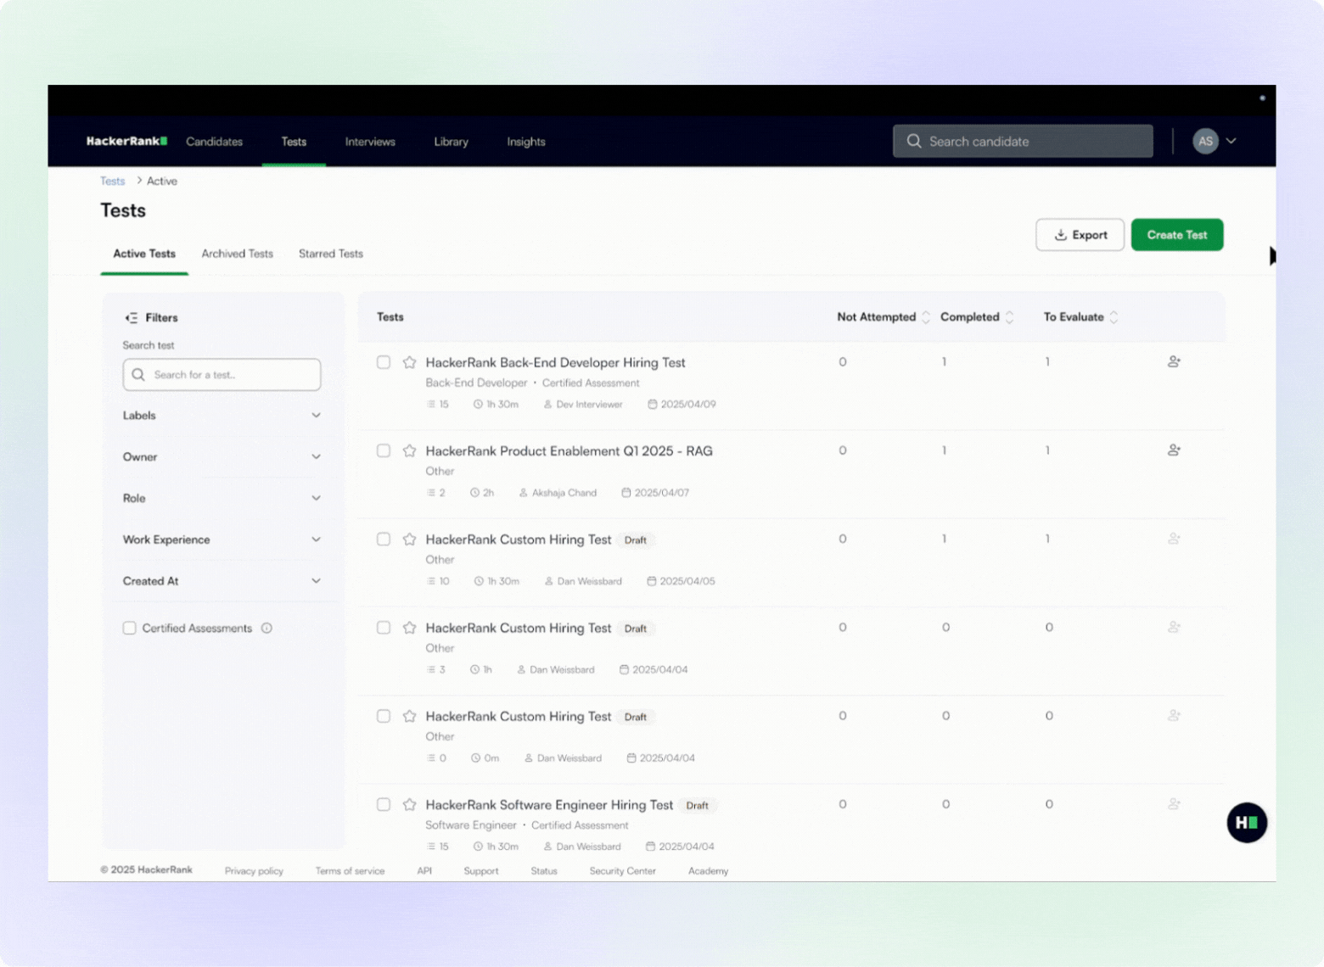This screenshot has width=1324, height=967.
Task: Click invite icon for Custom Hiring Test with 3 questions
Action: (1174, 627)
